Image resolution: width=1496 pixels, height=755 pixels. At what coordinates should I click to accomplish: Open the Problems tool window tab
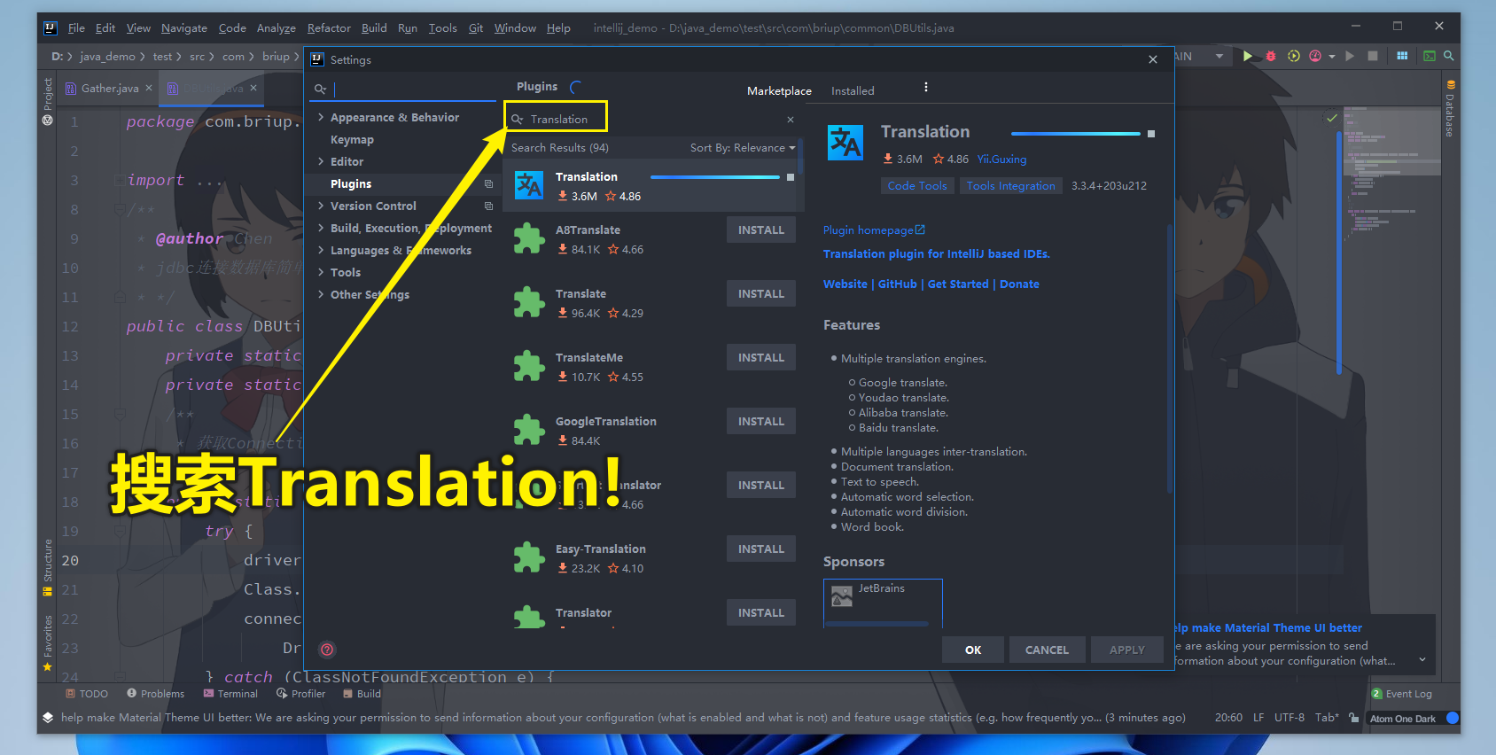(155, 694)
